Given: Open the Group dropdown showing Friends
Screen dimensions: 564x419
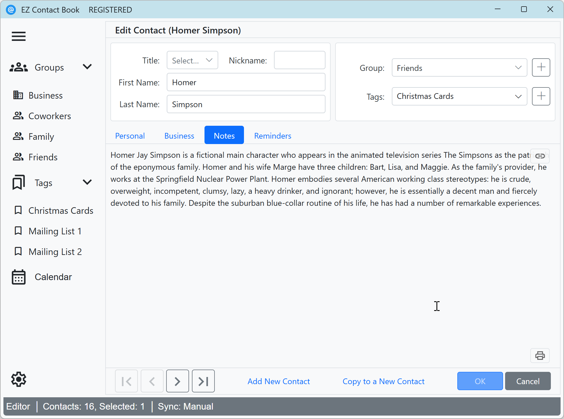Looking at the screenshot, I should pyautogui.click(x=459, y=68).
